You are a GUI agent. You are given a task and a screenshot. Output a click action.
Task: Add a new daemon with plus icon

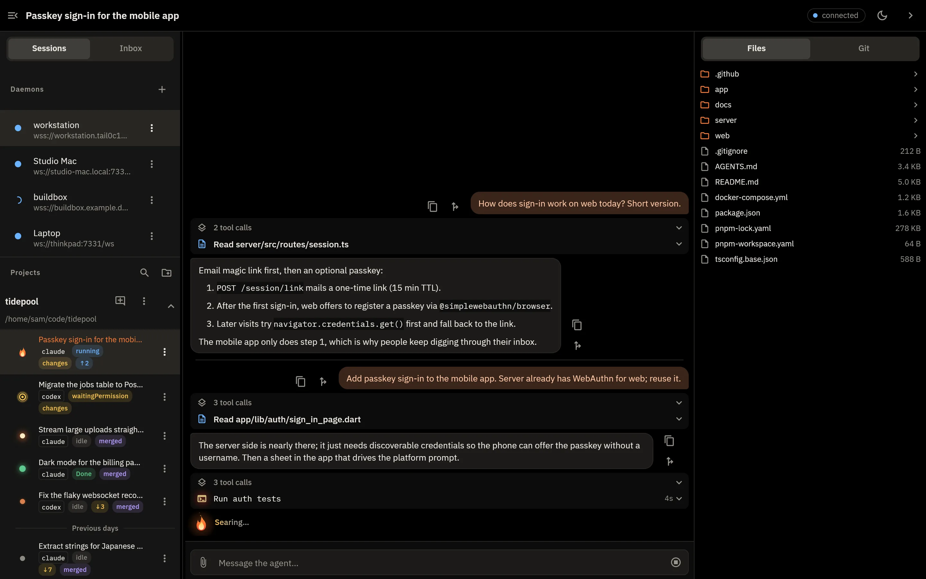pos(162,89)
